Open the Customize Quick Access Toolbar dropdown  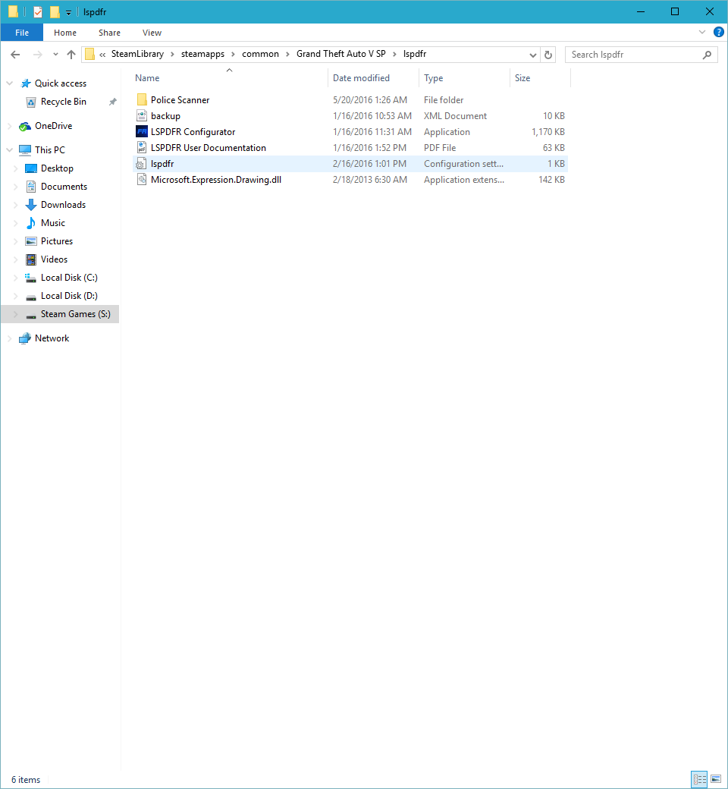click(68, 13)
